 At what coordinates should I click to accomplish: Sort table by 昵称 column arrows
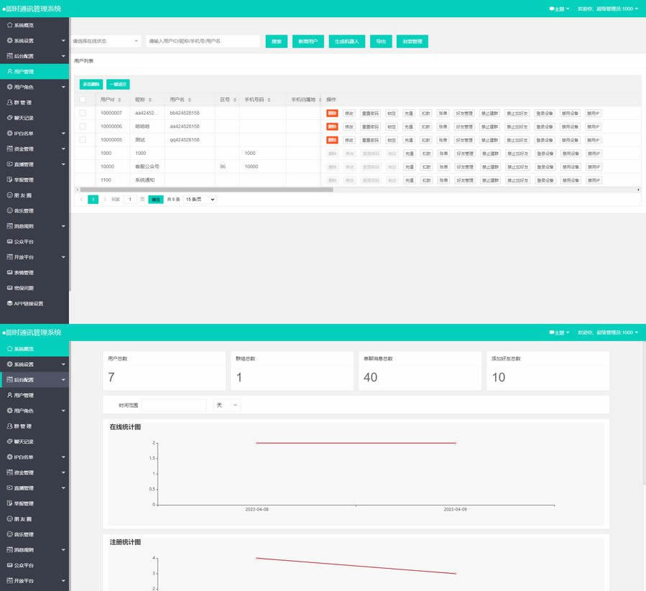(x=150, y=100)
